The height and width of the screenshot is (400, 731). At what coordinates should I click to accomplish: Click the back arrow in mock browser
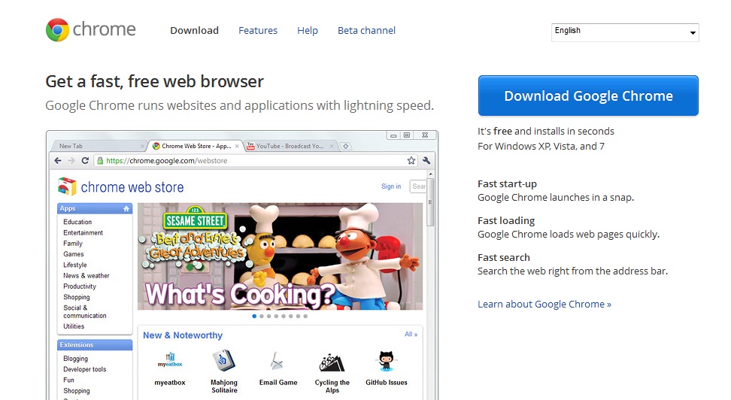(x=58, y=160)
